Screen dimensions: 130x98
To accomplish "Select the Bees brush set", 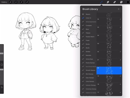I will coord(89,29).
